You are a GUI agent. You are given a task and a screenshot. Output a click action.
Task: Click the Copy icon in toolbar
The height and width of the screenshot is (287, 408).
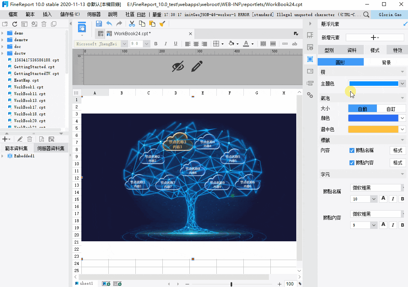[x=142, y=24]
